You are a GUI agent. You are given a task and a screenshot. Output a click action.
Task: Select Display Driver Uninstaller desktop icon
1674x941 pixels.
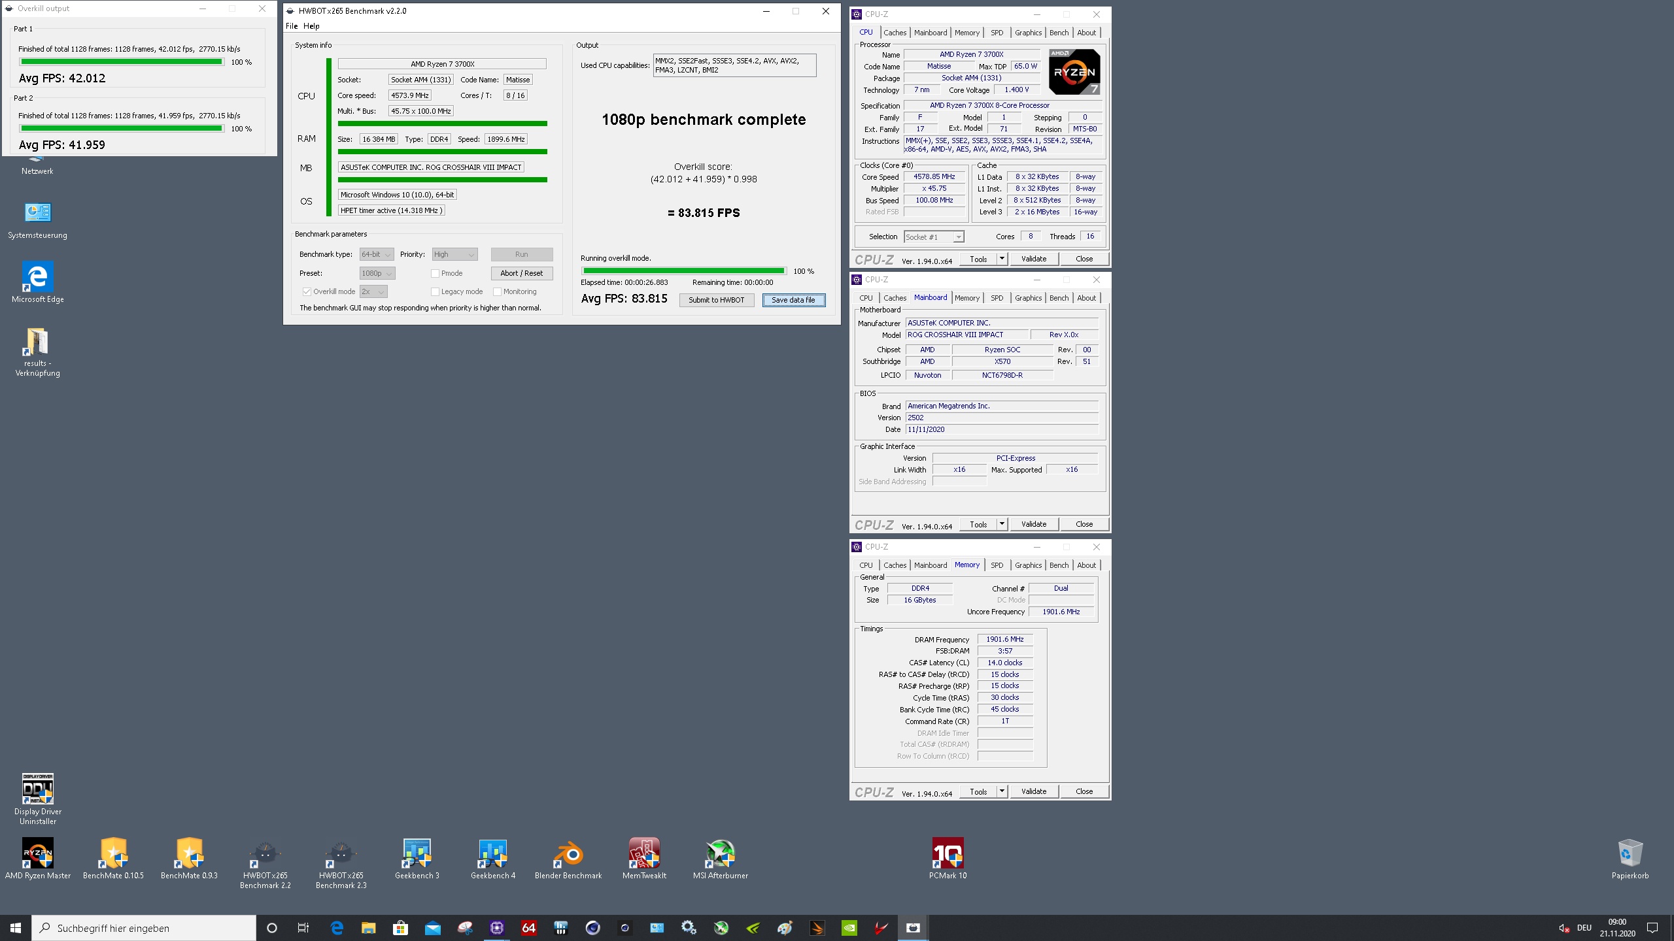pyautogui.click(x=38, y=799)
